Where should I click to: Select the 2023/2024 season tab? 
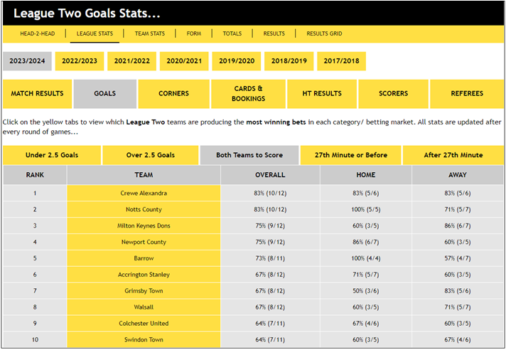[x=27, y=61]
